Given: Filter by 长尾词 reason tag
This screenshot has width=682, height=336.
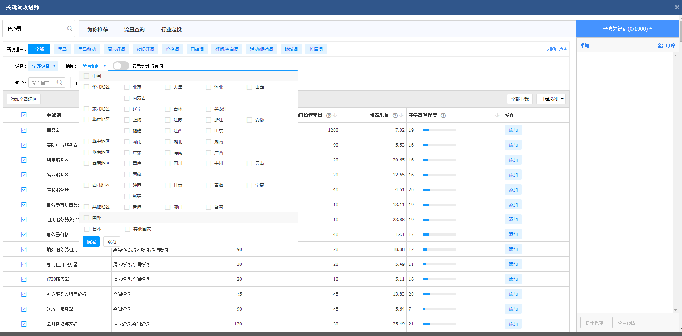Looking at the screenshot, I should tap(316, 49).
